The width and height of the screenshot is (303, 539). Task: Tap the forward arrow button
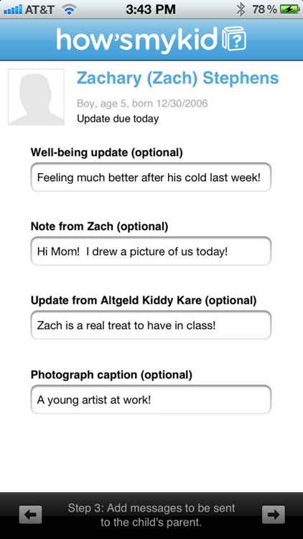pyautogui.click(x=274, y=515)
